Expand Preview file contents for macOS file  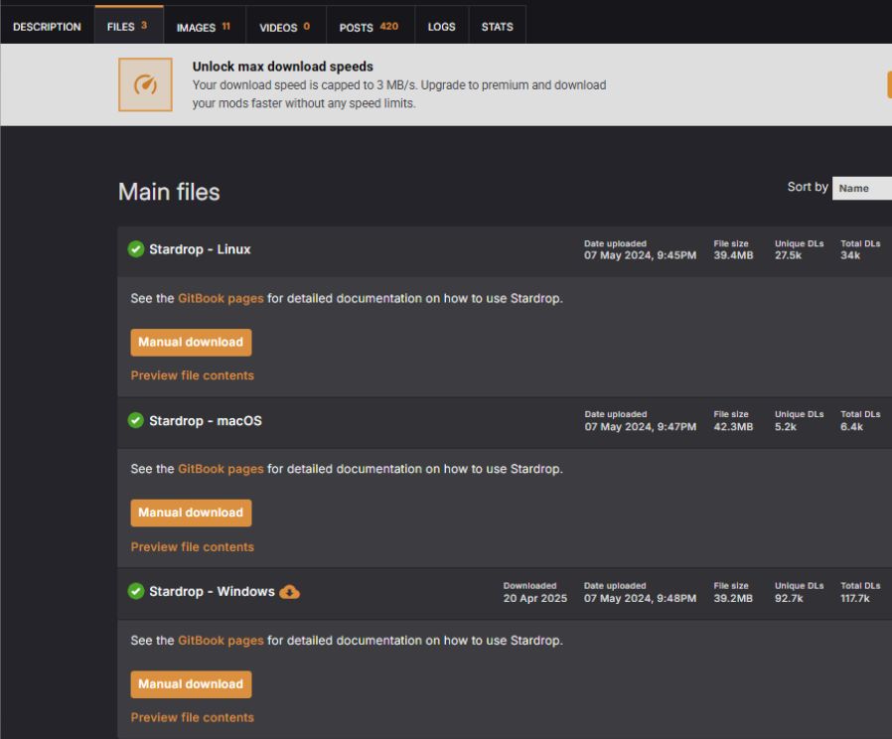tap(193, 547)
